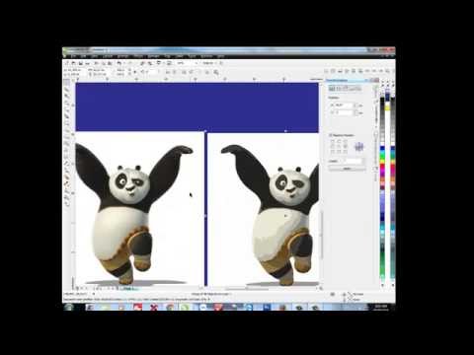Open the Effects menu
This screenshot has width=474, height=355.
pos(138,56)
